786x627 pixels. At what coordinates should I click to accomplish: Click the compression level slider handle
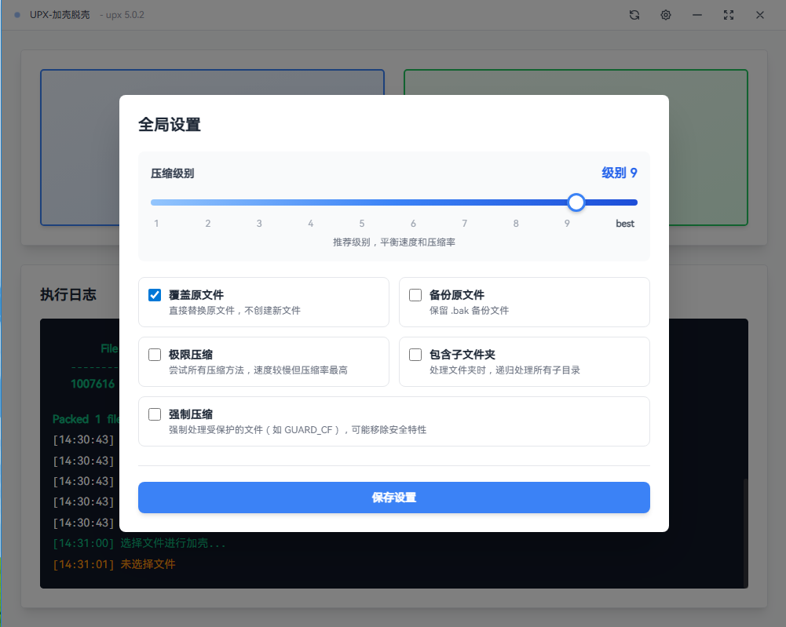tap(576, 202)
